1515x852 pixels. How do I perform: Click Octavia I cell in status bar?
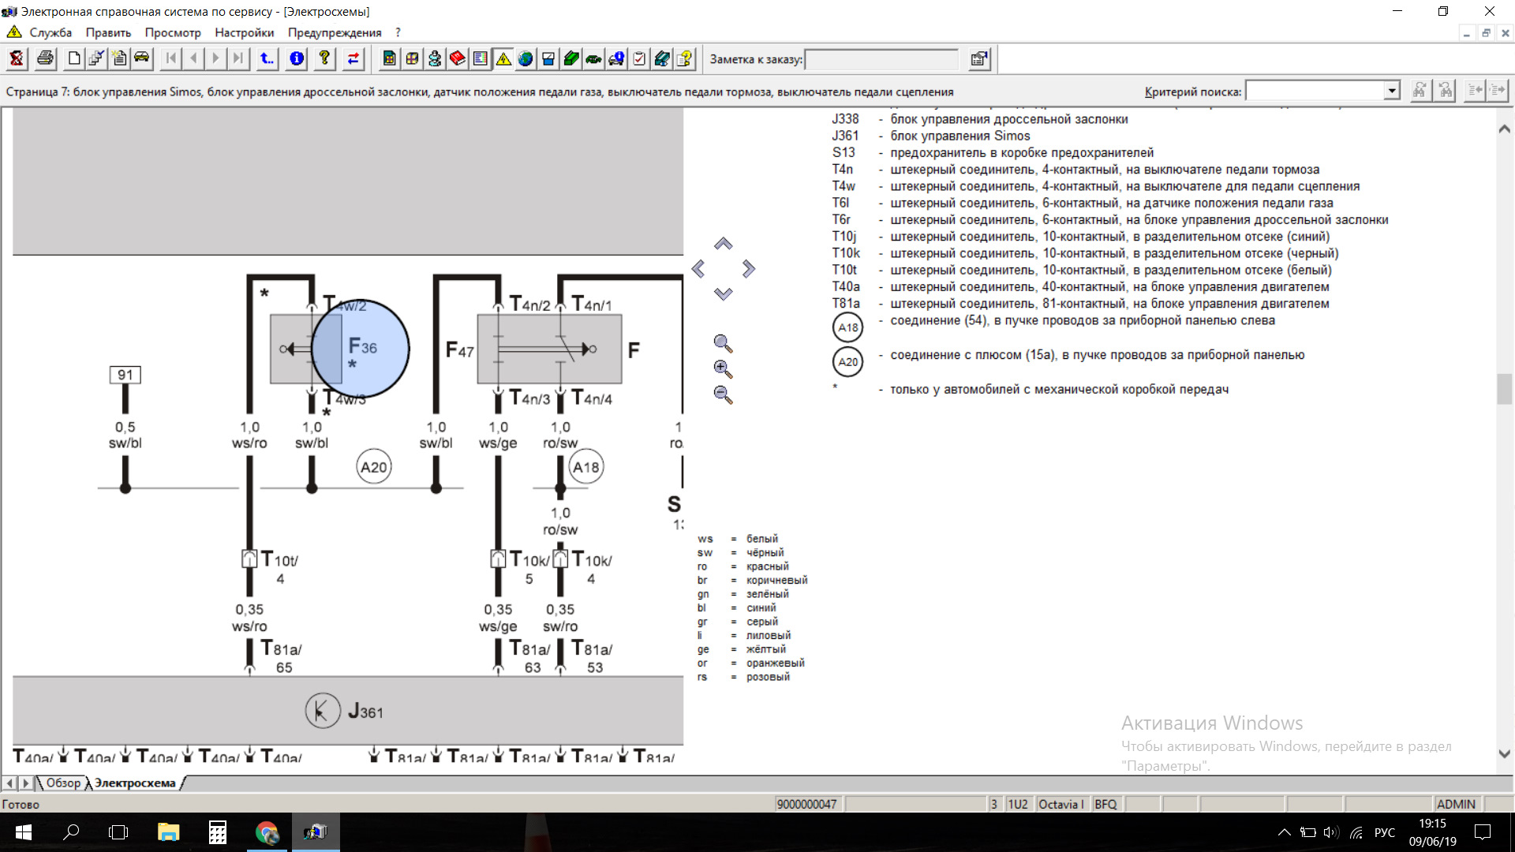pos(1061,804)
